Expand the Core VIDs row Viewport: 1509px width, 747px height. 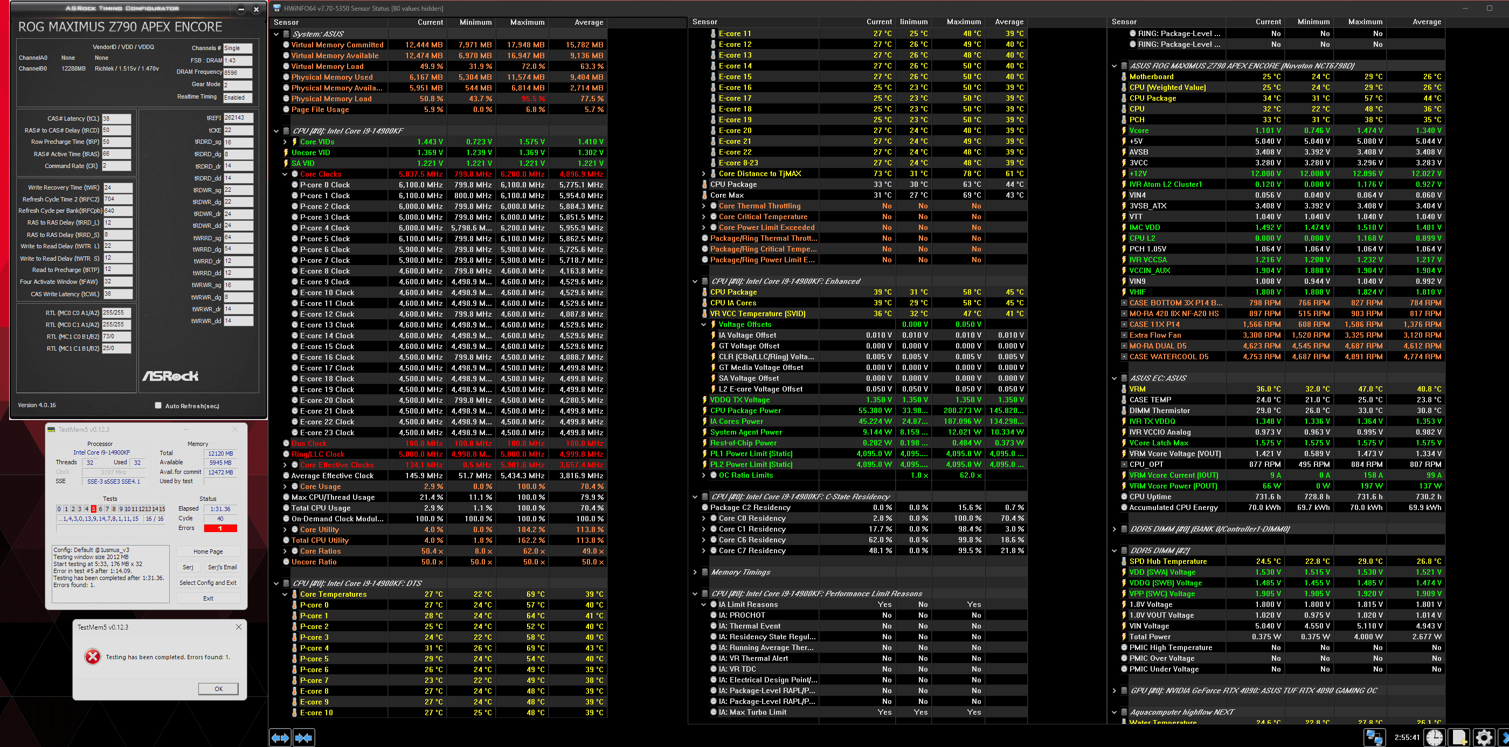pos(285,142)
